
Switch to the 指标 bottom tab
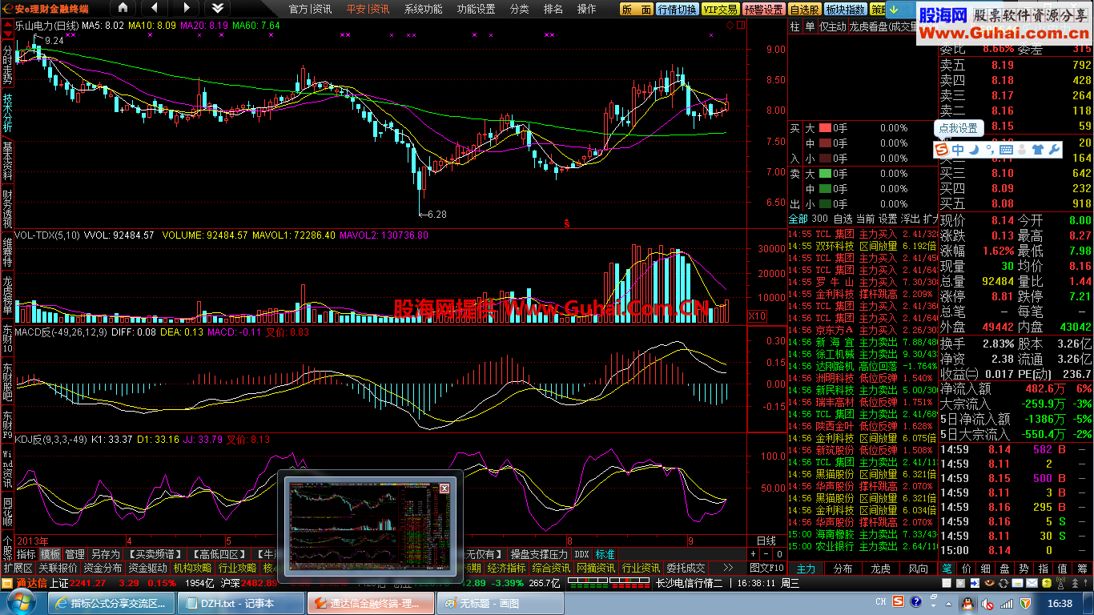pos(26,554)
